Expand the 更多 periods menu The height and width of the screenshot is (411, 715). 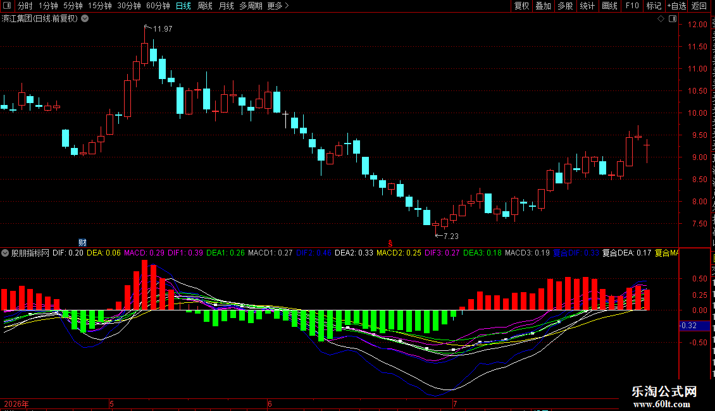click(278, 6)
